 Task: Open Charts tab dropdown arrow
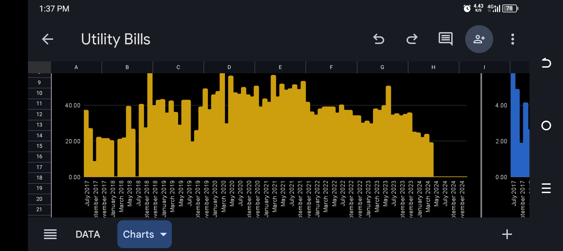tap(163, 234)
